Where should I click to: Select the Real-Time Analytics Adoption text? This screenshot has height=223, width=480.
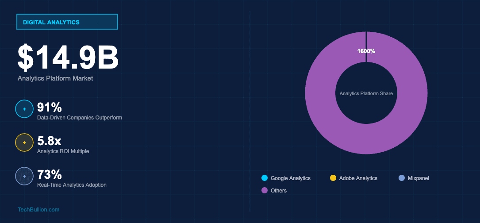coord(72,185)
